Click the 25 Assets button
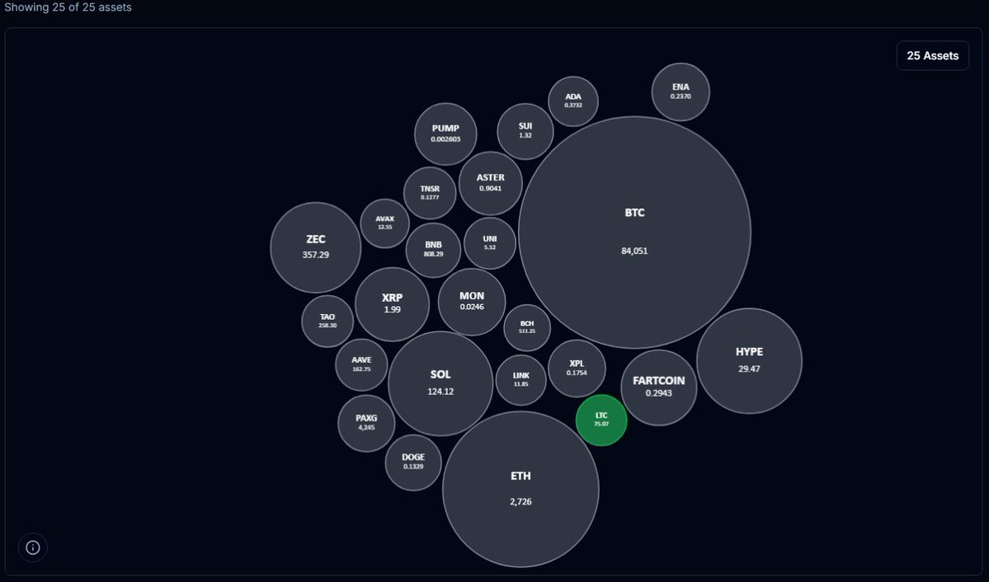The image size is (989, 582). point(932,55)
